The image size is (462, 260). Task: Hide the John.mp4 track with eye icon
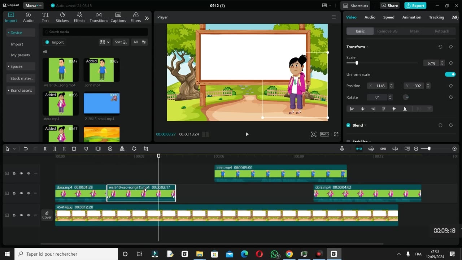[21, 173]
